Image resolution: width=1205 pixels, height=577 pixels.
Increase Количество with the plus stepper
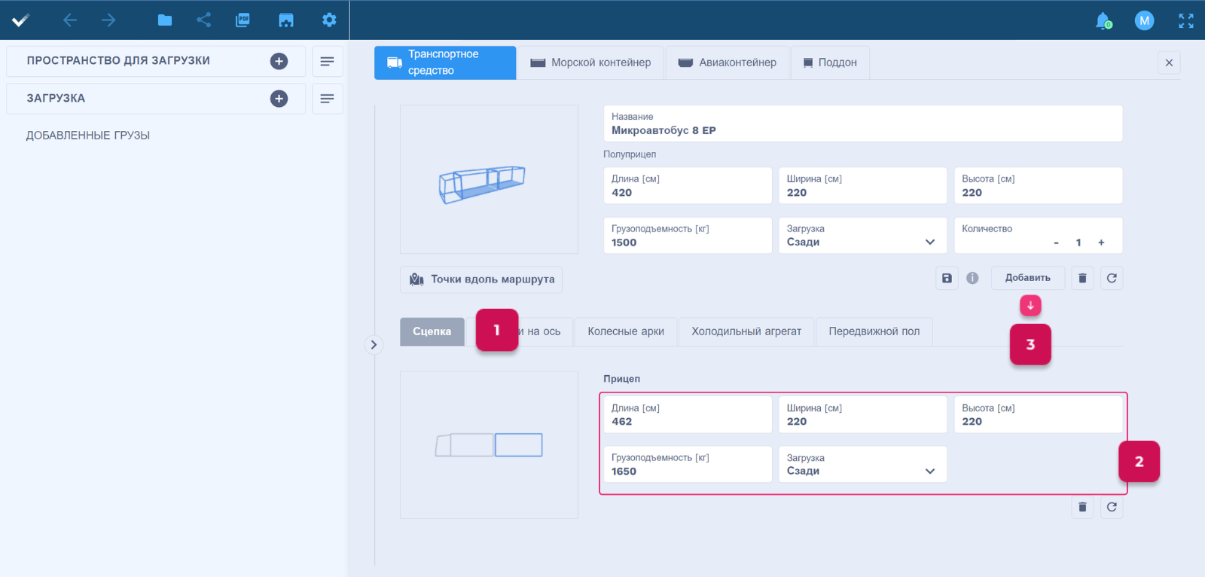tap(1101, 243)
